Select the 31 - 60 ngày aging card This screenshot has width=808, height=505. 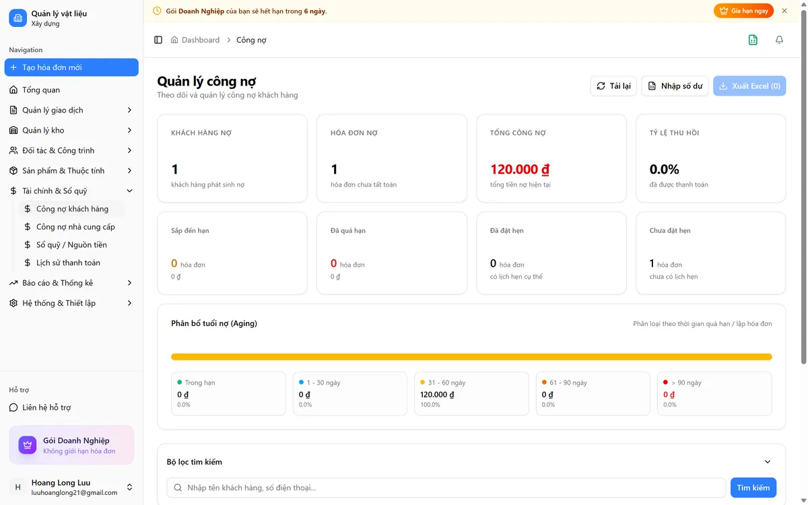pos(471,393)
